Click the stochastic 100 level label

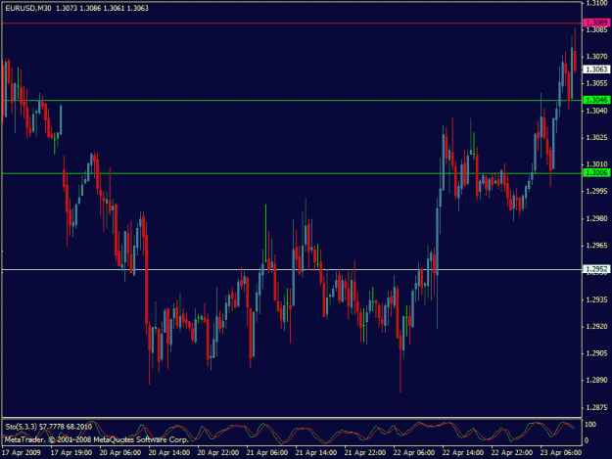pos(590,425)
